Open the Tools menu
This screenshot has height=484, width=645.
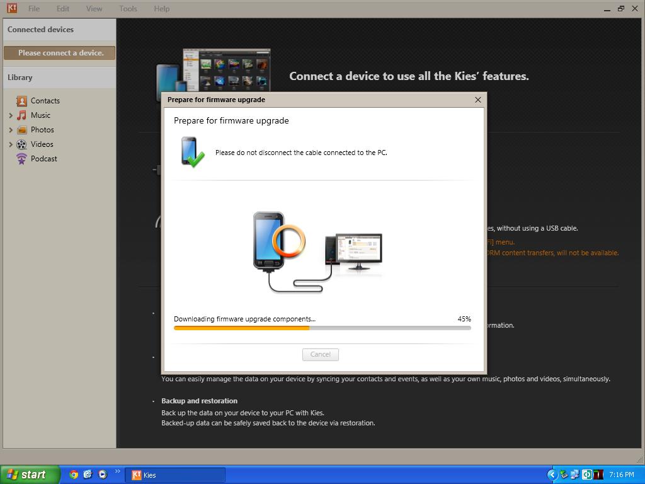click(x=128, y=9)
